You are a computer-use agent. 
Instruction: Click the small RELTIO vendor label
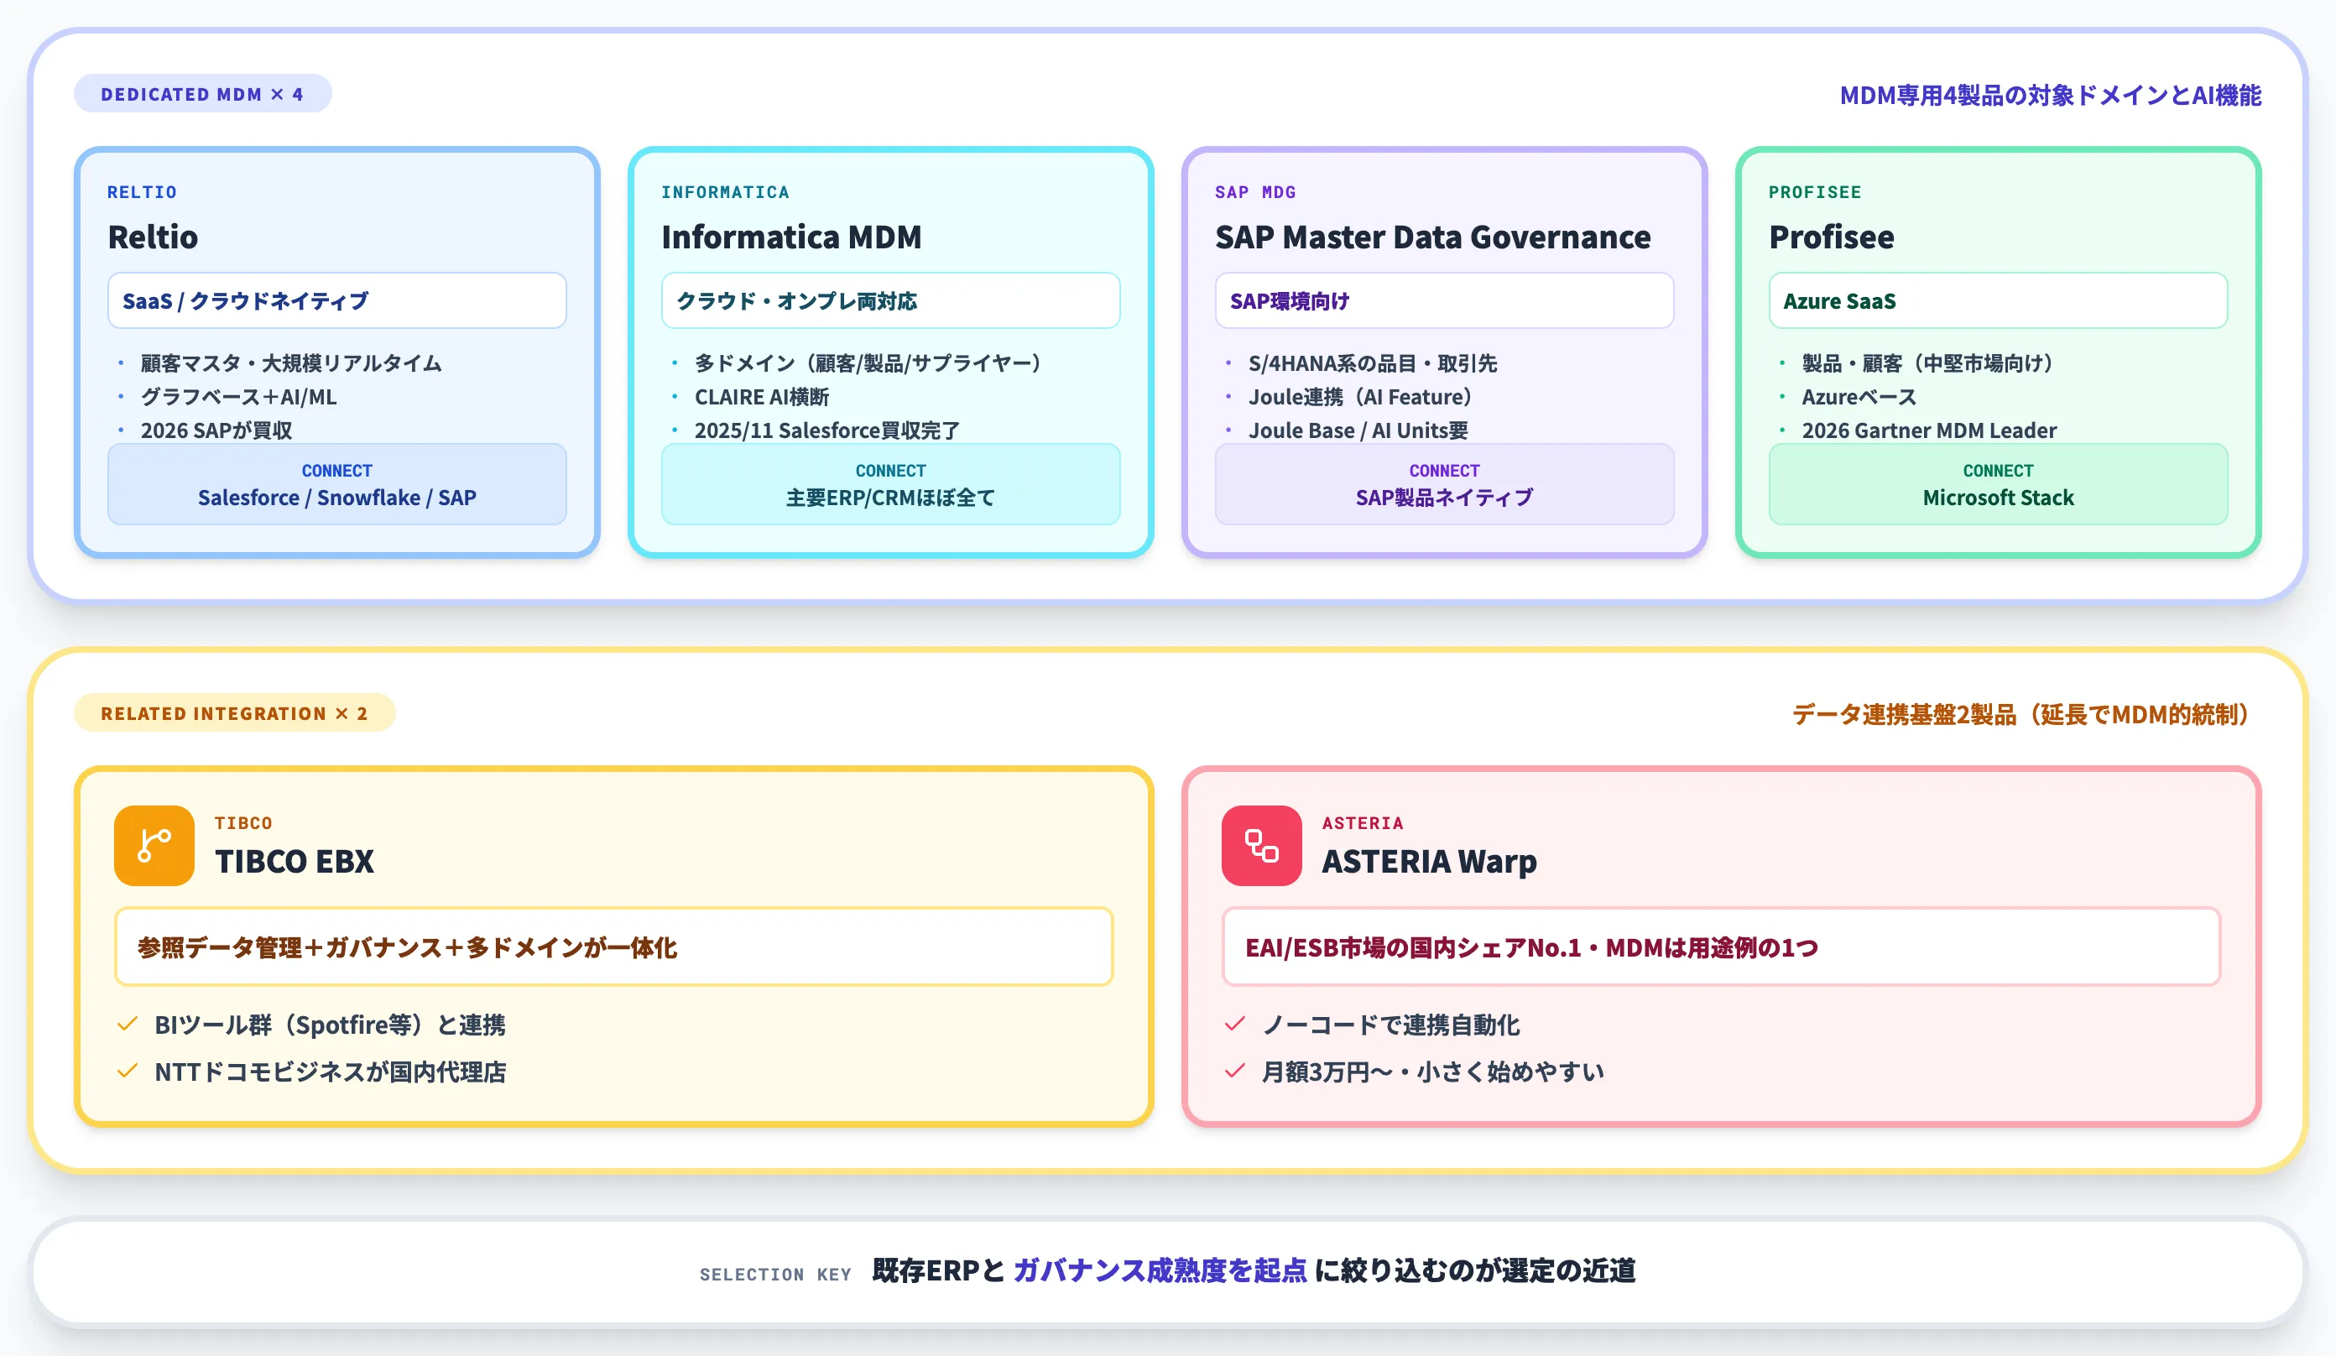click(x=142, y=192)
